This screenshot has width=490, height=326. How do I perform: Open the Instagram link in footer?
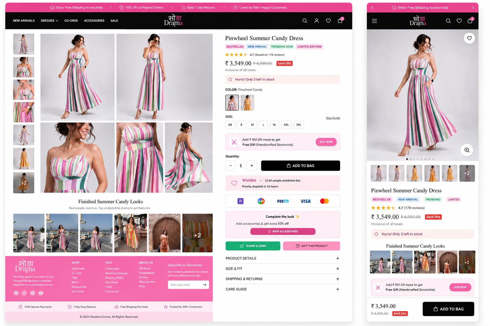pos(24,293)
